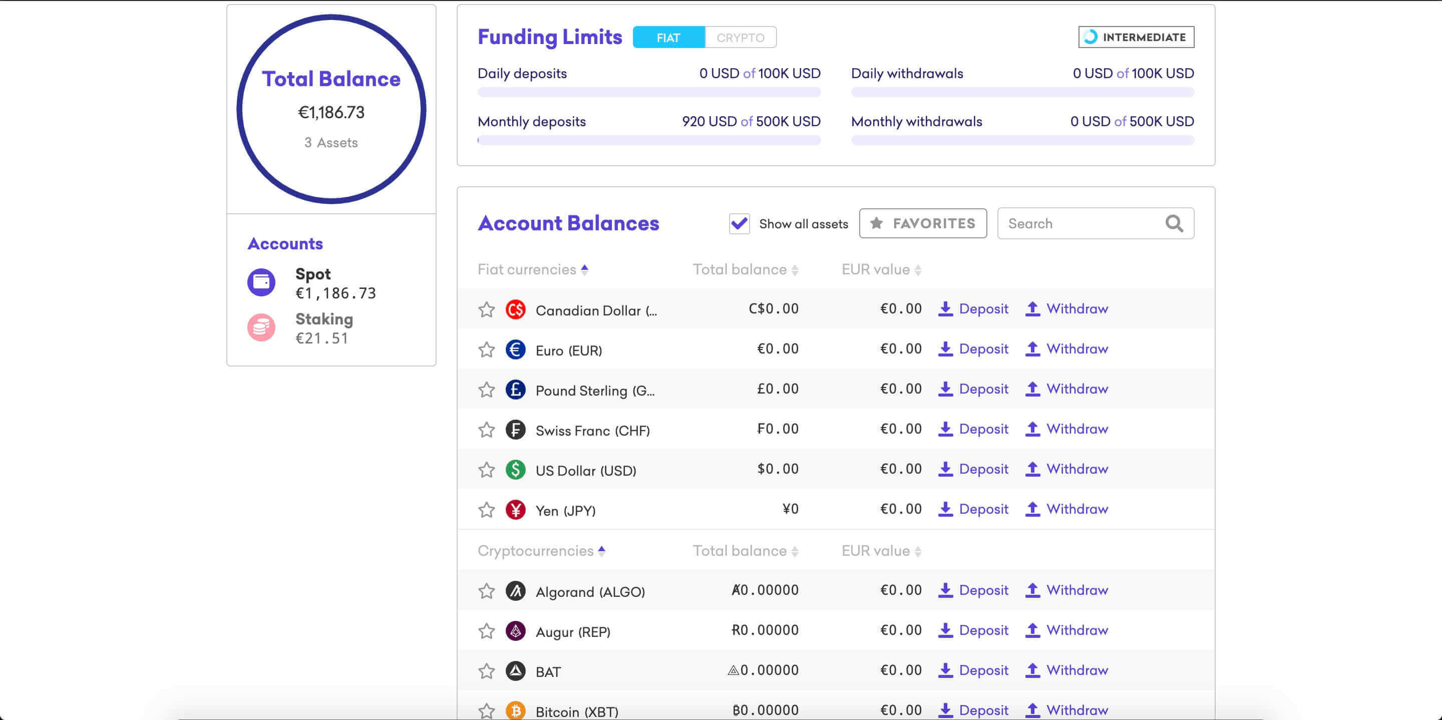
Task: Sort fiat table by EUR value
Action: (x=881, y=269)
